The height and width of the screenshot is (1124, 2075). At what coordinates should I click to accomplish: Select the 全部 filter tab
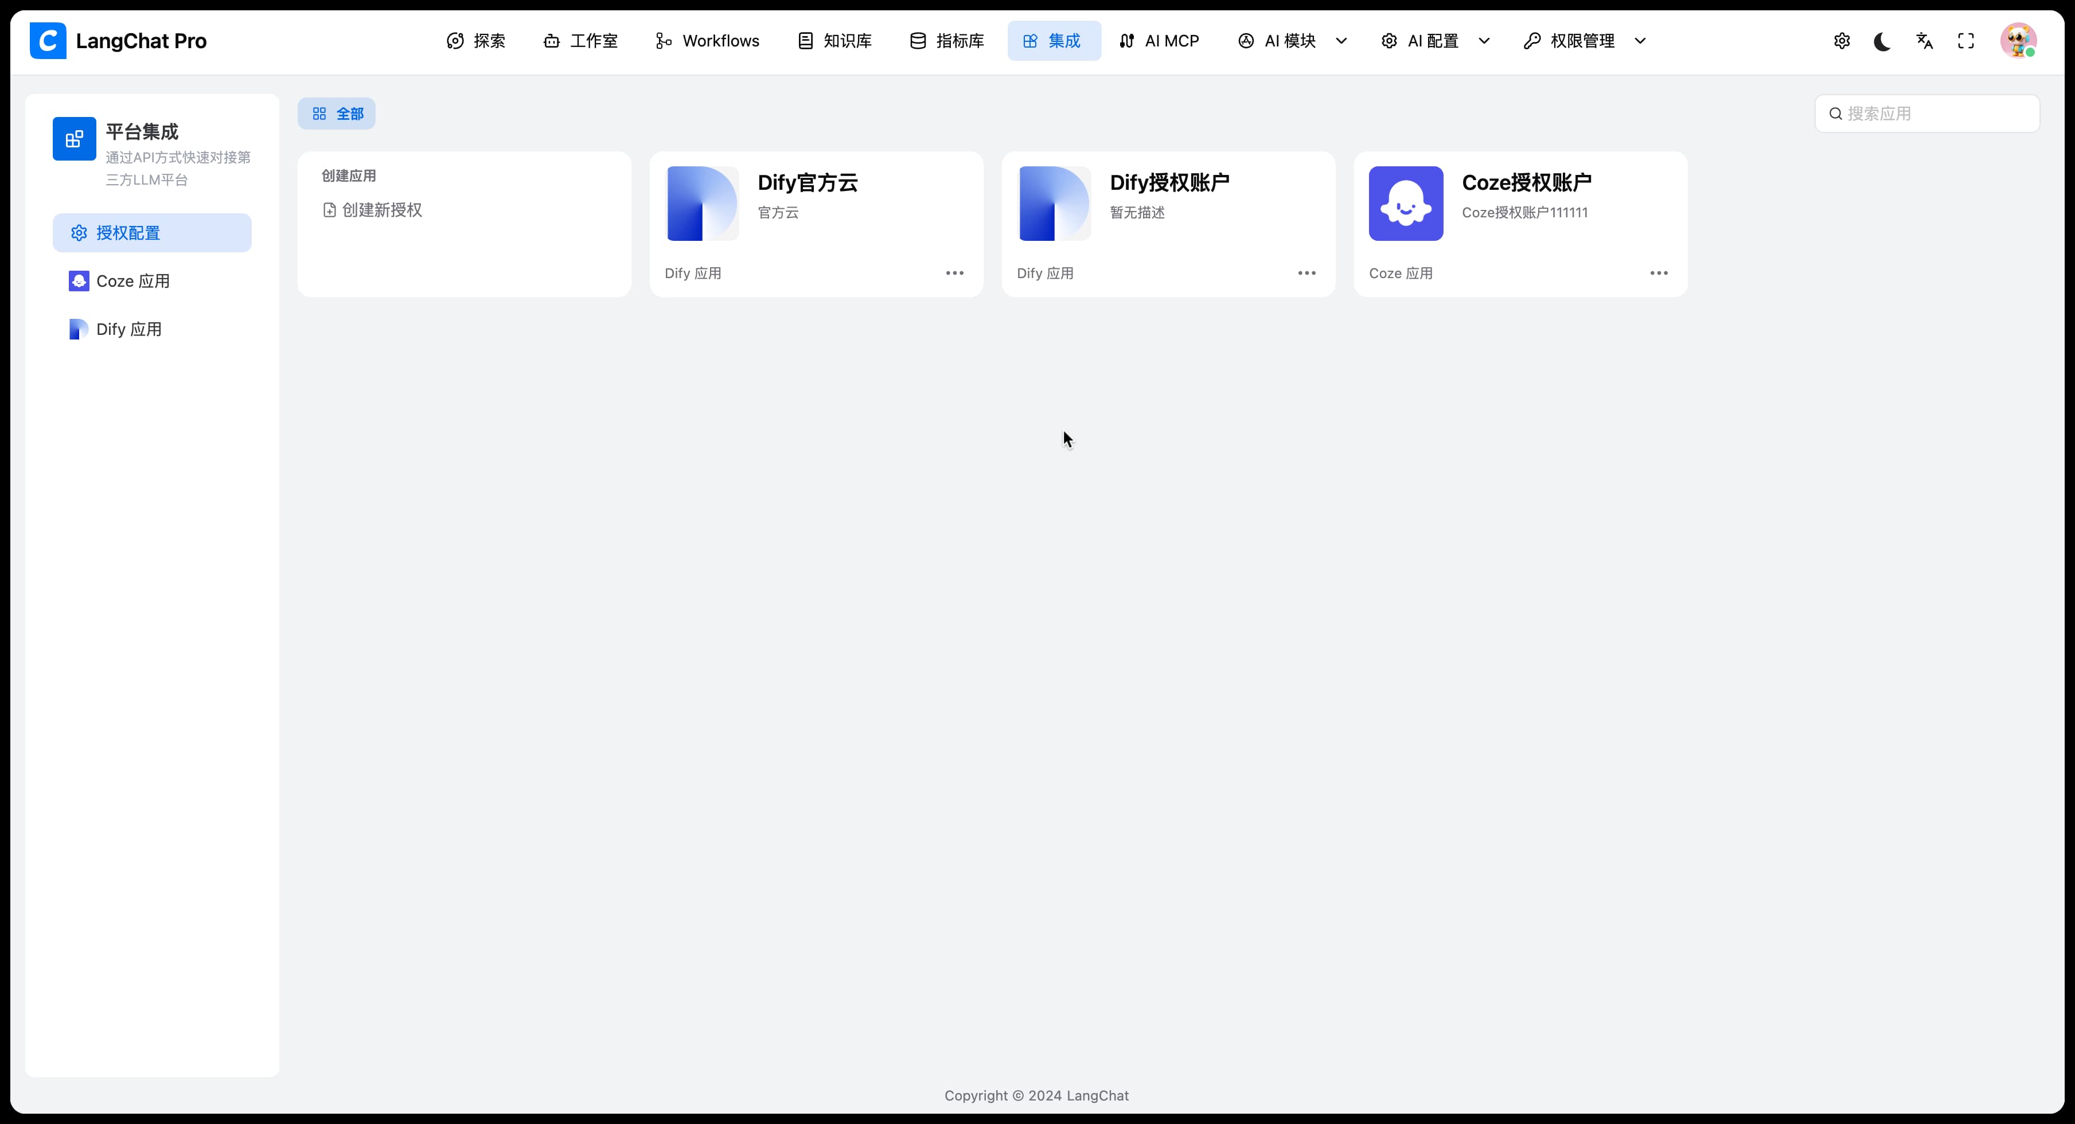pos(337,114)
